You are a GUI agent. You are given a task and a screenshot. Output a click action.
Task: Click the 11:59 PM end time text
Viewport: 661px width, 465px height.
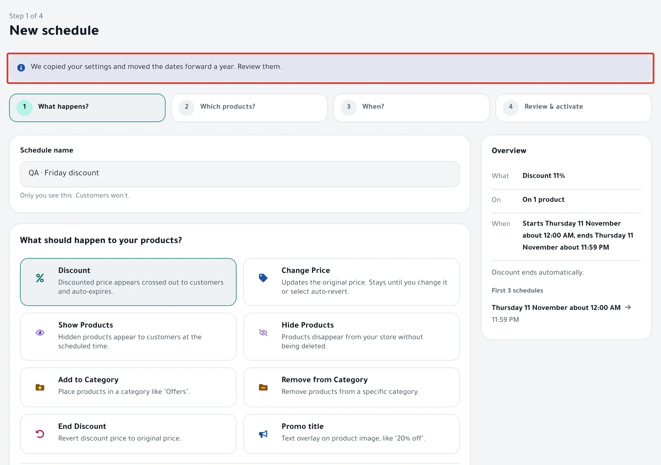[x=505, y=319]
